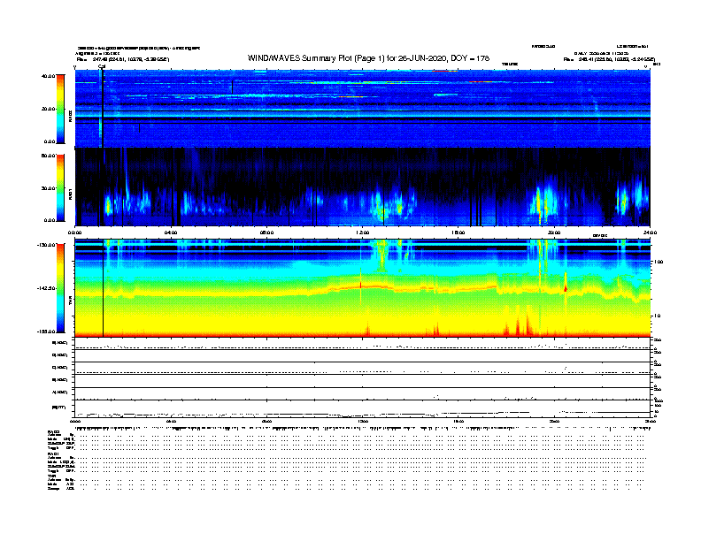Image resolution: width=701 pixels, height=541 pixels.
Task: Click the bottom magnetic field strip chart
Action: (x=362, y=408)
